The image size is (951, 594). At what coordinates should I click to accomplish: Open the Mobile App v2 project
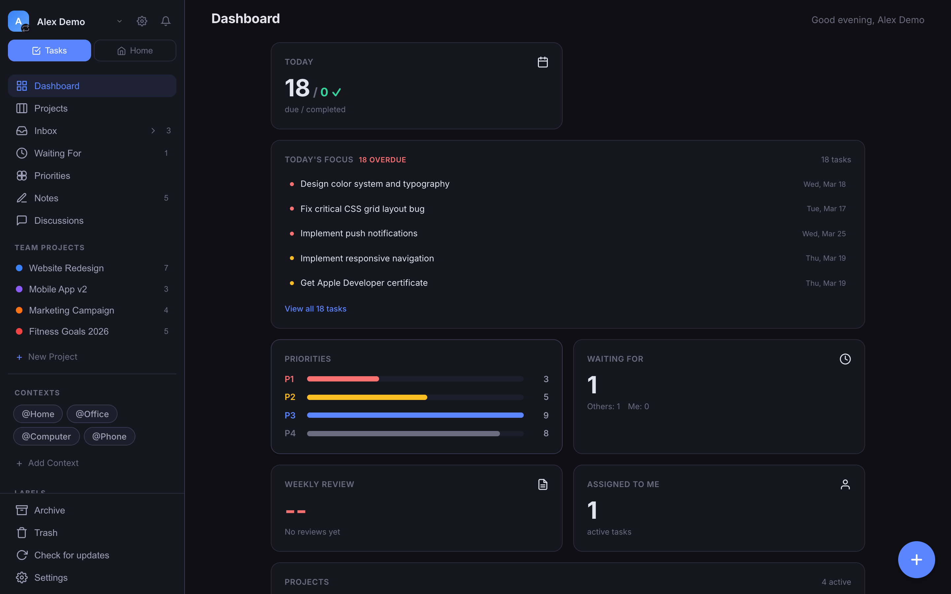click(x=92, y=289)
